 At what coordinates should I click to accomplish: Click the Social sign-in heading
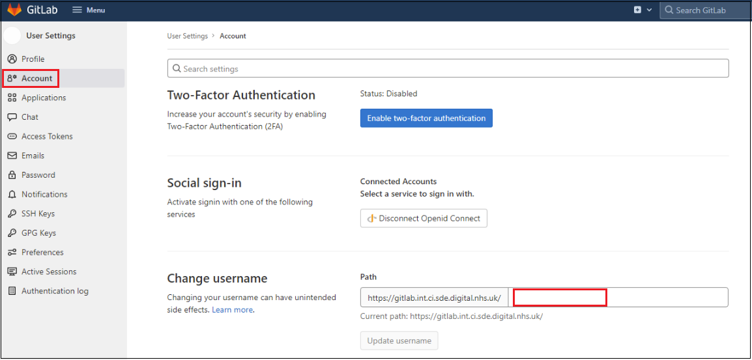[x=205, y=183]
